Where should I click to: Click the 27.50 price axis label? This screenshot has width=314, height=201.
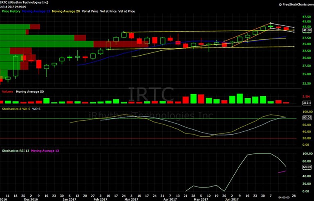[307, 66]
